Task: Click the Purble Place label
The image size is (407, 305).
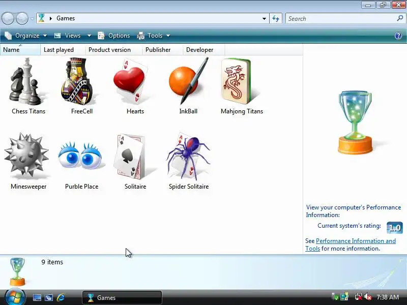Action: pyautogui.click(x=81, y=187)
